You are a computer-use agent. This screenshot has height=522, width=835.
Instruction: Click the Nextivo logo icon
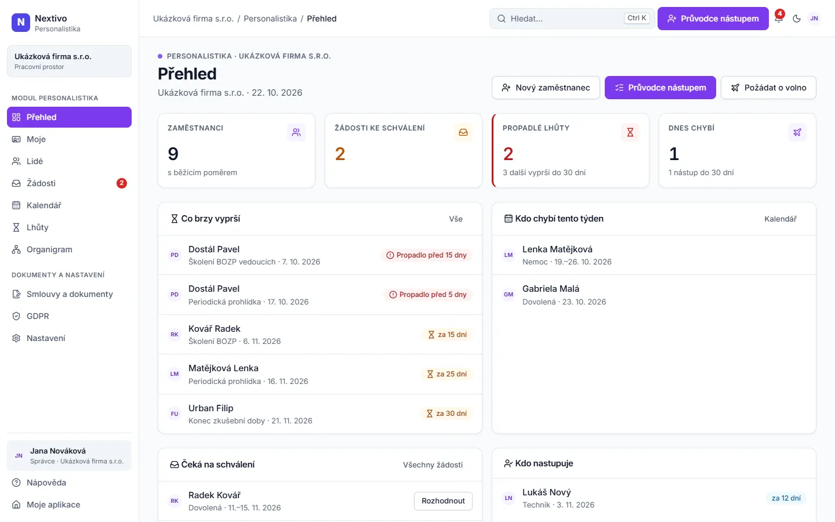point(21,23)
